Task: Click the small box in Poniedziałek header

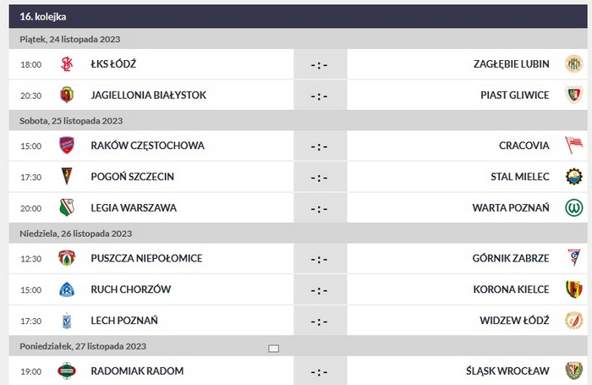Action: (273, 348)
